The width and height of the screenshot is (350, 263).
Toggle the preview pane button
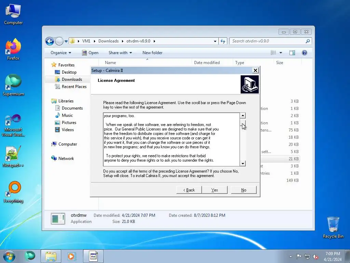coord(292,53)
